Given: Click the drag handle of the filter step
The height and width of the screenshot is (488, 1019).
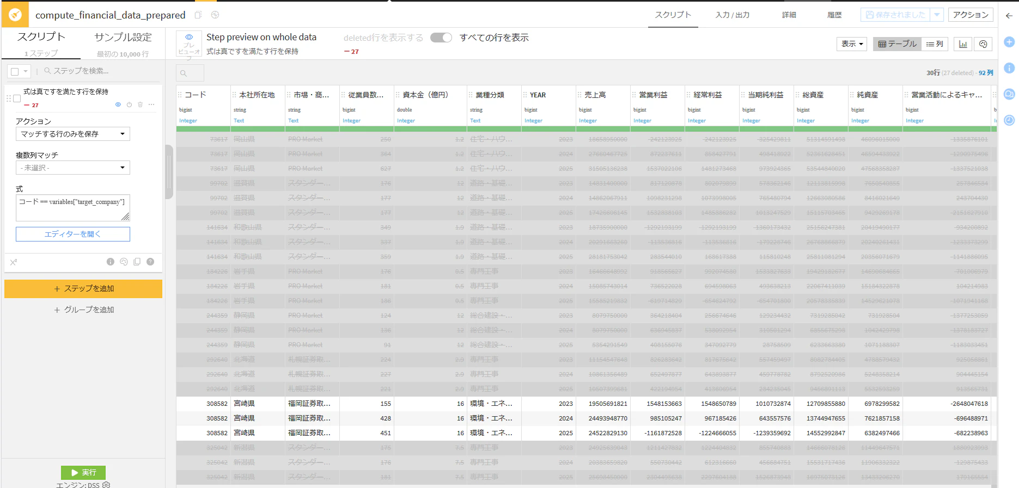Looking at the screenshot, I should tap(9, 98).
